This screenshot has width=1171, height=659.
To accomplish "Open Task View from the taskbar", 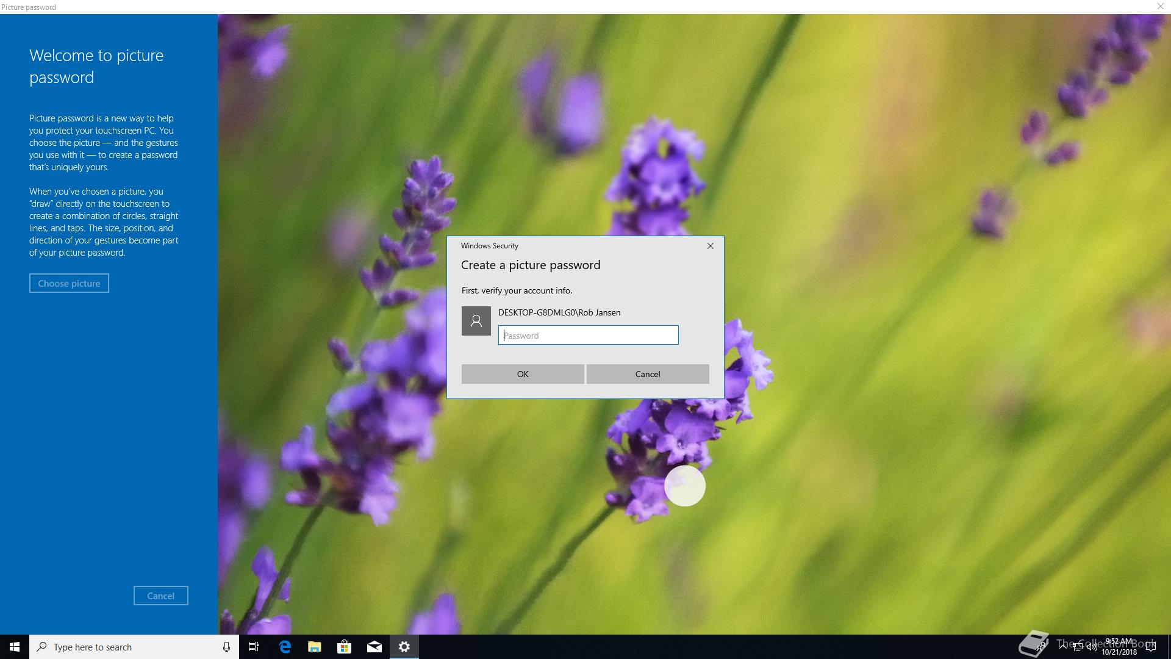I will [254, 647].
